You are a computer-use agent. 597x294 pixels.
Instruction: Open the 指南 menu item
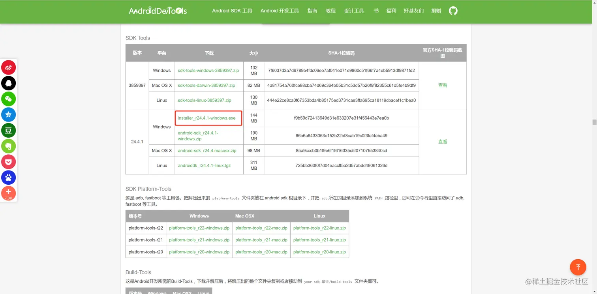click(x=312, y=11)
